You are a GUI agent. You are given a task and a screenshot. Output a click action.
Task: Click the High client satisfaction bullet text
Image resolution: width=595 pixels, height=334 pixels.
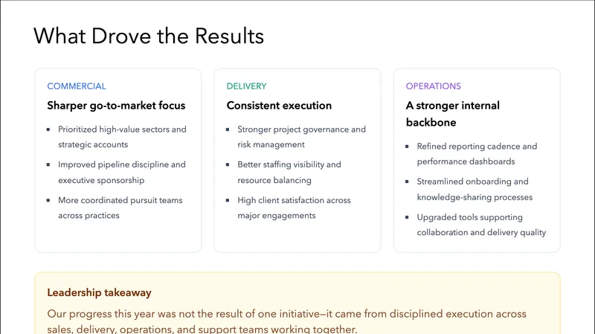(x=294, y=208)
